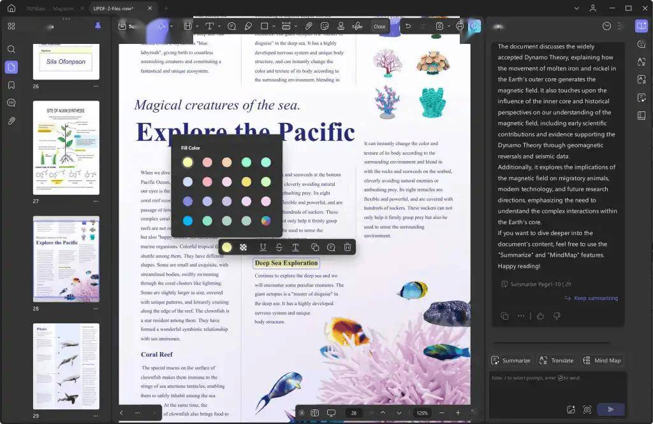Open the sticker tool in toolbar
The width and height of the screenshot is (653, 424).
coord(325,26)
